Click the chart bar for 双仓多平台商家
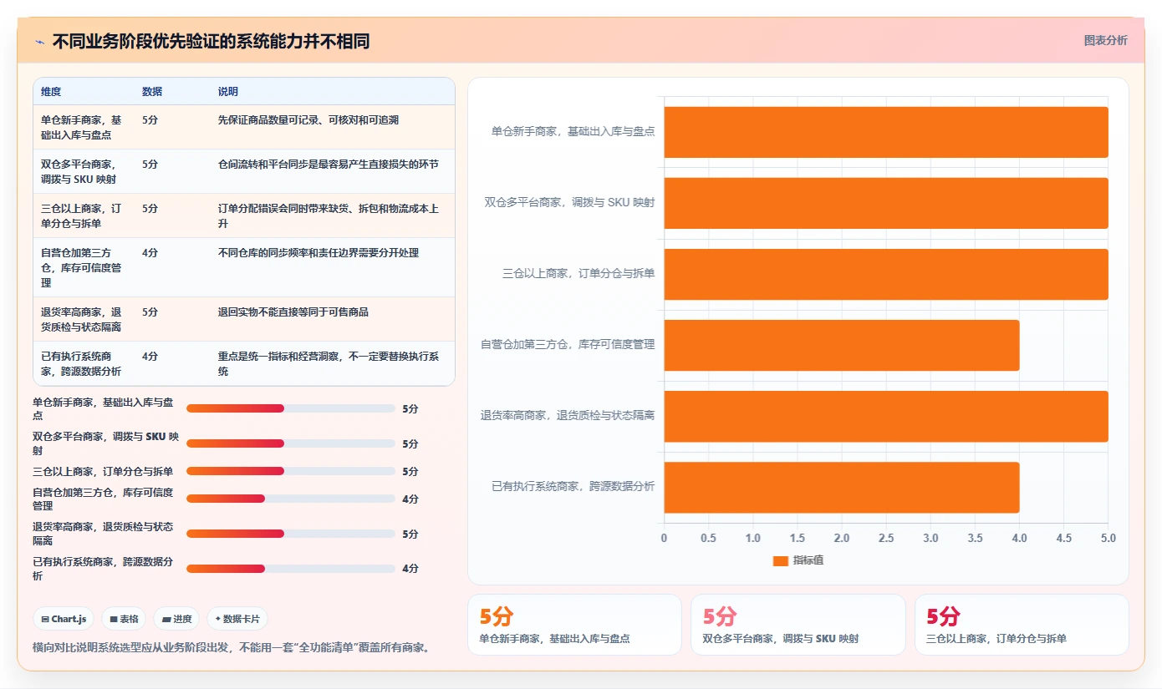This screenshot has width=1162, height=689. tap(886, 203)
